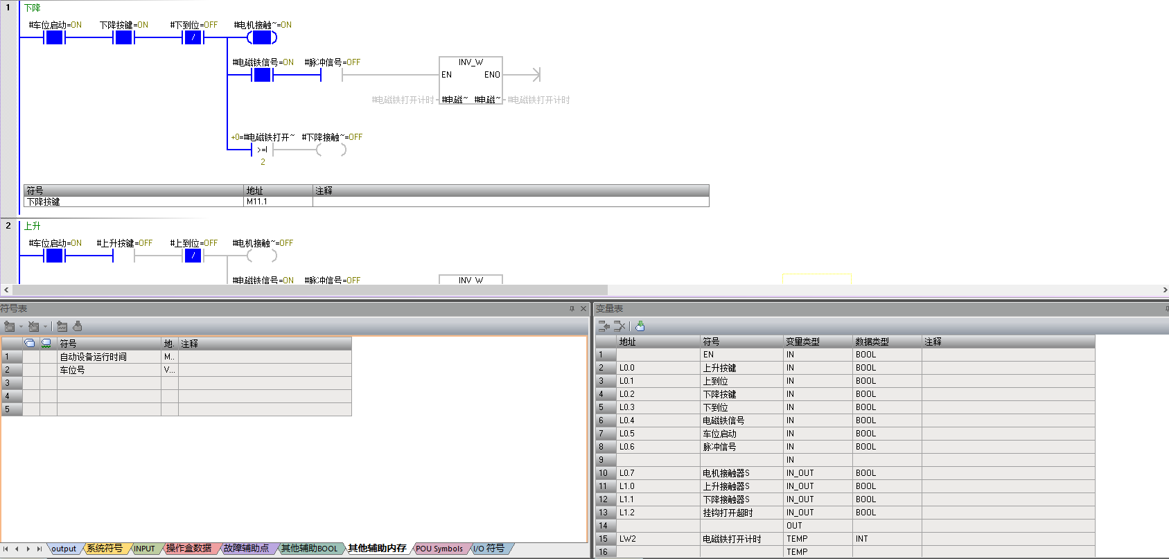Open the POU Symbols tab
The height and width of the screenshot is (559, 1169).
pos(439,549)
